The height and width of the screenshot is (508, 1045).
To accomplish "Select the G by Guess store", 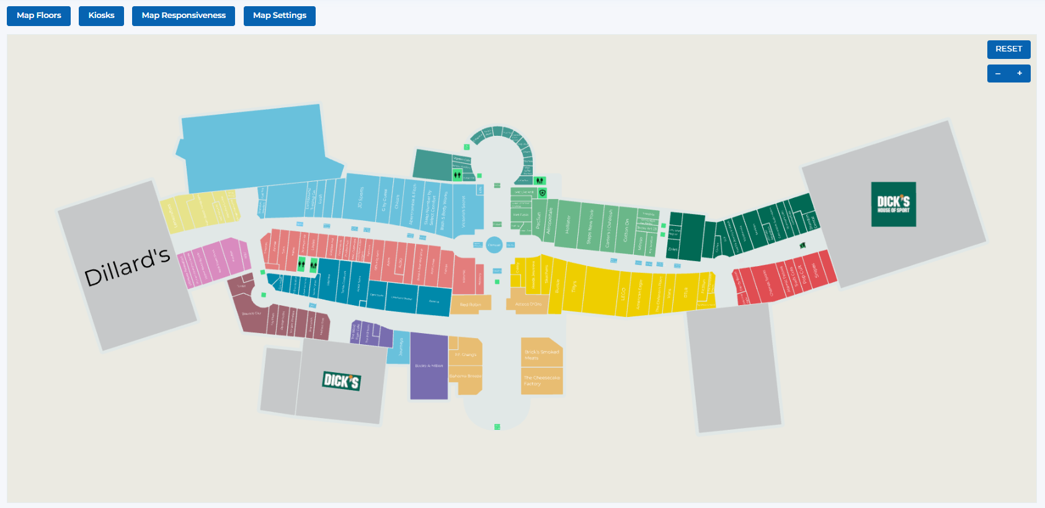I will pos(384,200).
